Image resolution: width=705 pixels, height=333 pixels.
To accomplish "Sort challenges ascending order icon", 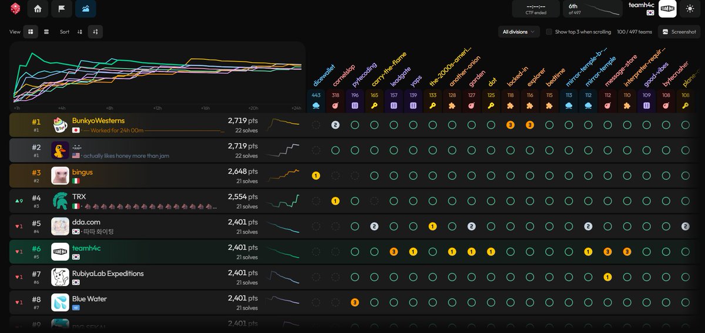I will click(80, 32).
